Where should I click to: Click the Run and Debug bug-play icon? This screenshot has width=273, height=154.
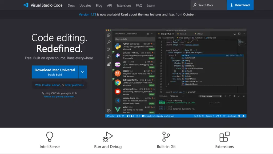(108, 137)
